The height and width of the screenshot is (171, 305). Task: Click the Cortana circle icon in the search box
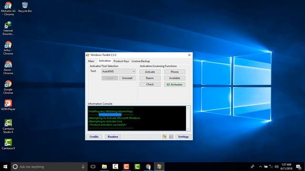tap(15, 167)
